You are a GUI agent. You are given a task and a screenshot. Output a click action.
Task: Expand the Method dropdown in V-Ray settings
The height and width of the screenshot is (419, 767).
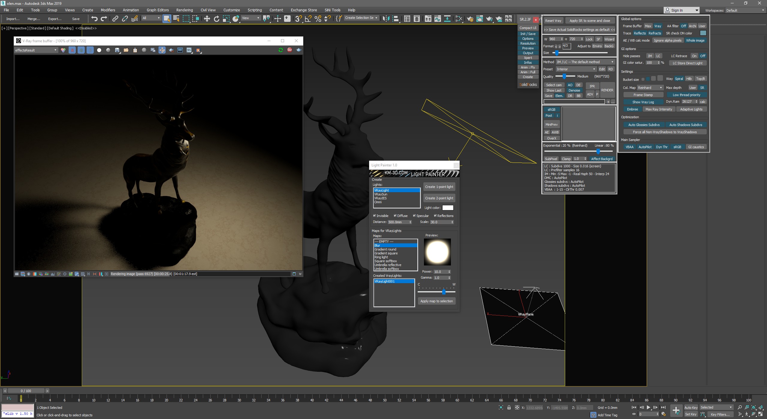click(x=612, y=61)
